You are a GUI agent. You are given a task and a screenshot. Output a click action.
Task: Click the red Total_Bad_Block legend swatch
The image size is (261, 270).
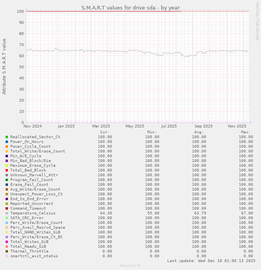tap(7, 170)
